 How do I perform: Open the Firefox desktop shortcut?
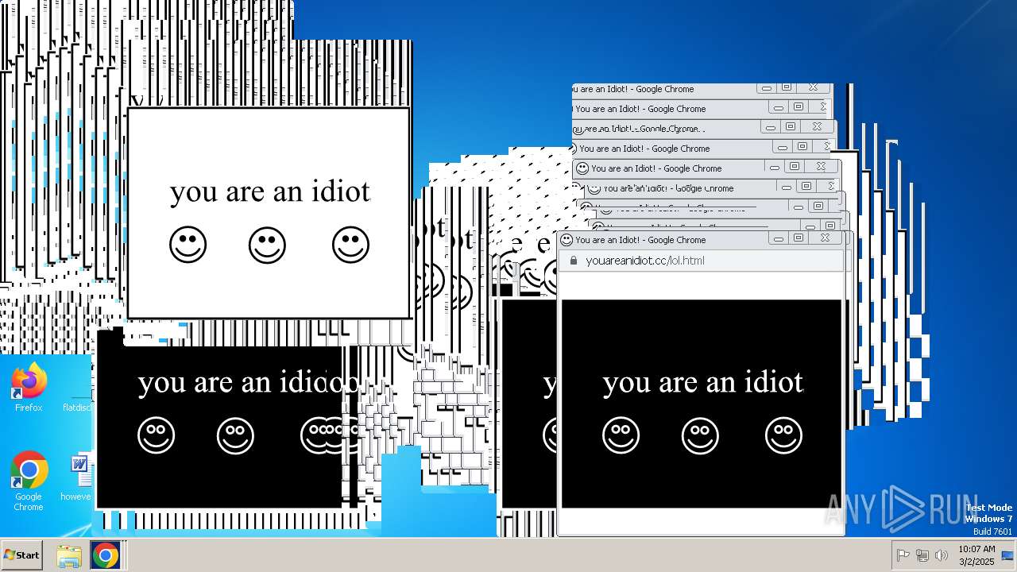pos(29,387)
